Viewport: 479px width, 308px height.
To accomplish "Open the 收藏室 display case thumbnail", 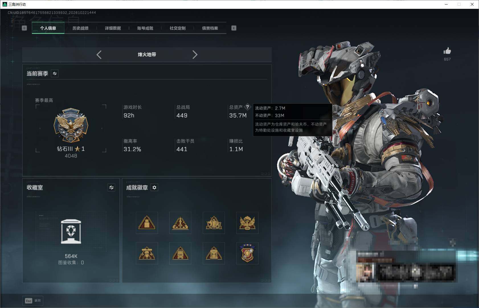I will click(71, 231).
